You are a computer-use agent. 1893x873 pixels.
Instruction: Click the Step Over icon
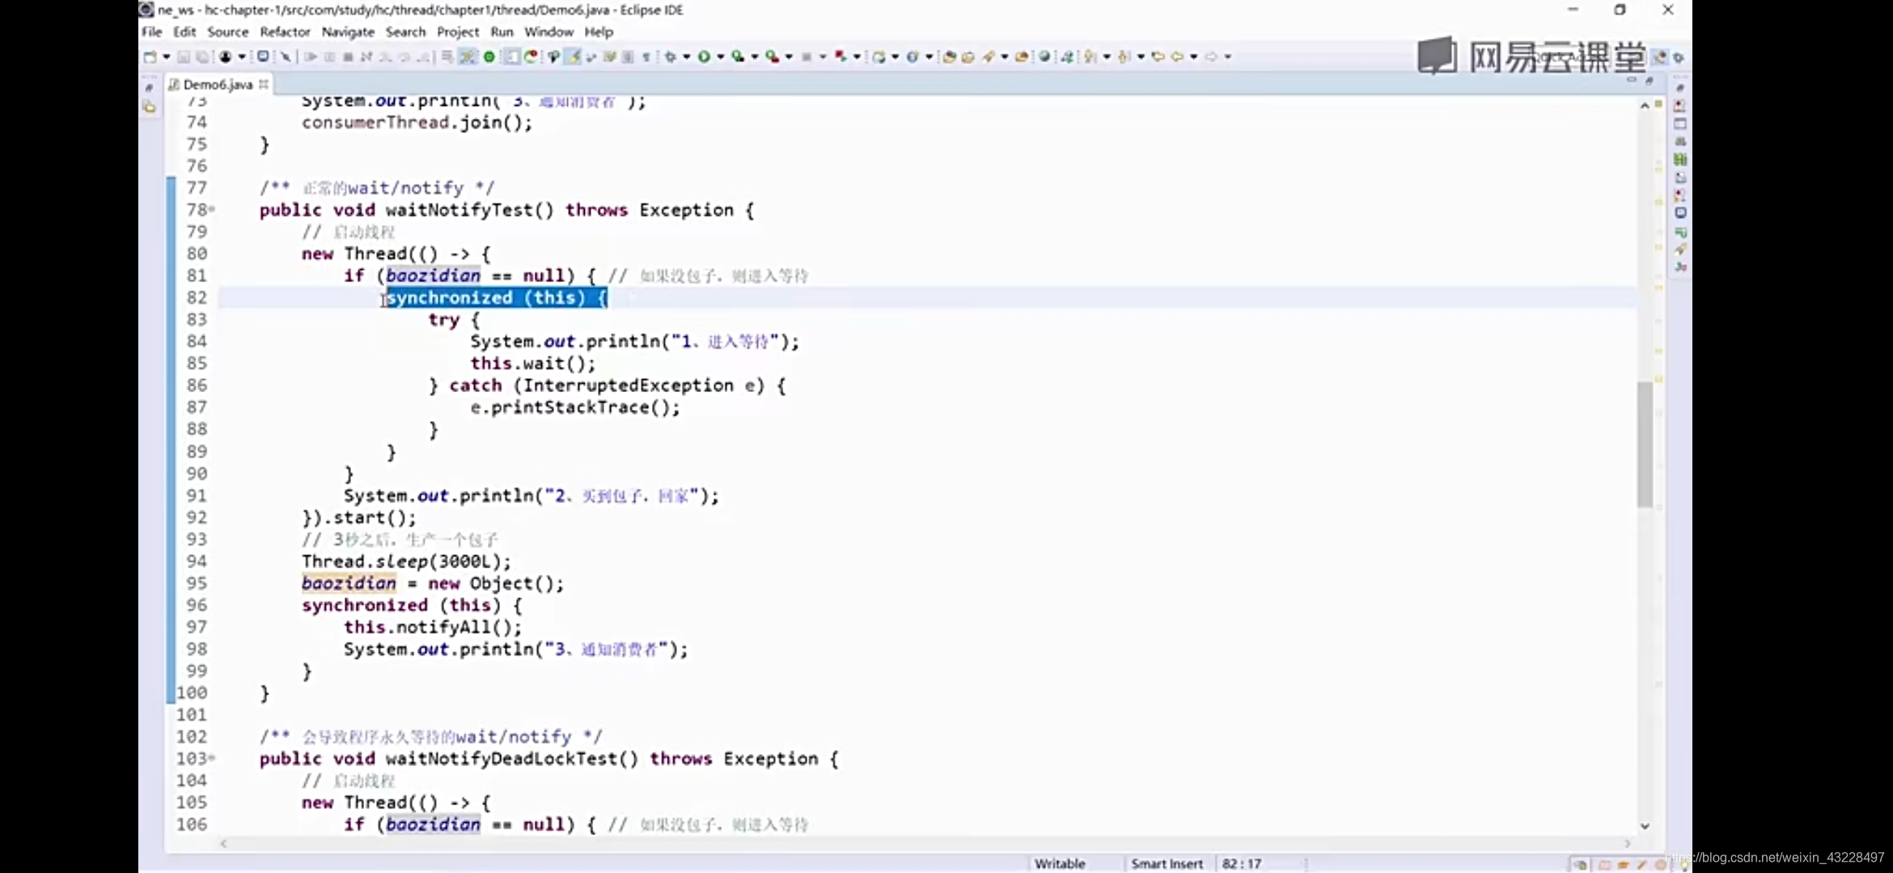pyautogui.click(x=404, y=57)
